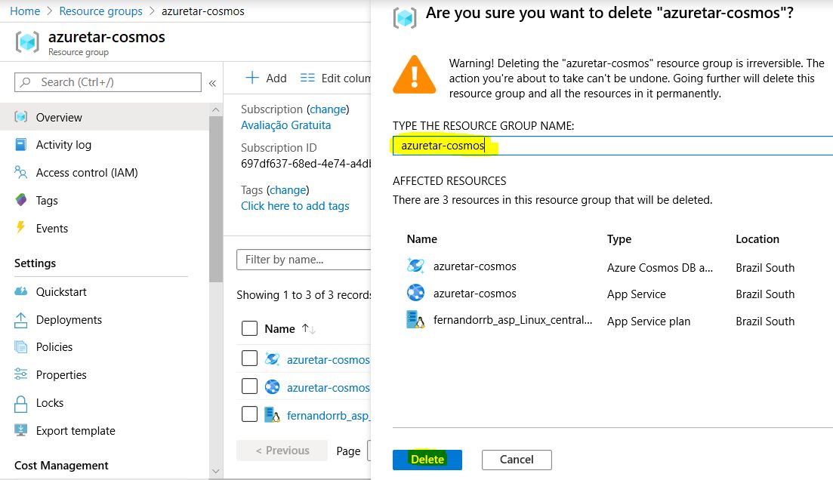Viewport: 833px width, 480px height.
Task: Click the 'App Service plan' type cell
Action: pyautogui.click(x=649, y=322)
